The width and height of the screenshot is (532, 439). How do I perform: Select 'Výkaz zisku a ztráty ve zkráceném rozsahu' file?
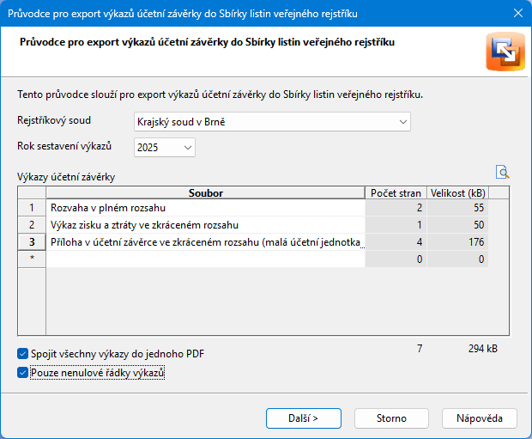pos(206,225)
